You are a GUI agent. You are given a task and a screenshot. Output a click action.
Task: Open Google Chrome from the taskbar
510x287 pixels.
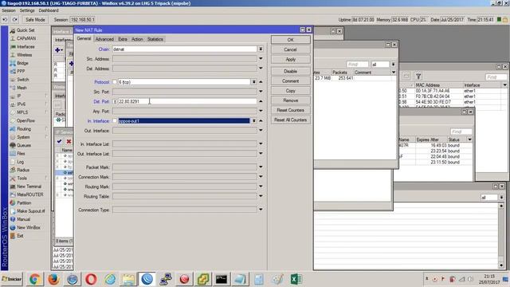pyautogui.click(x=34, y=279)
